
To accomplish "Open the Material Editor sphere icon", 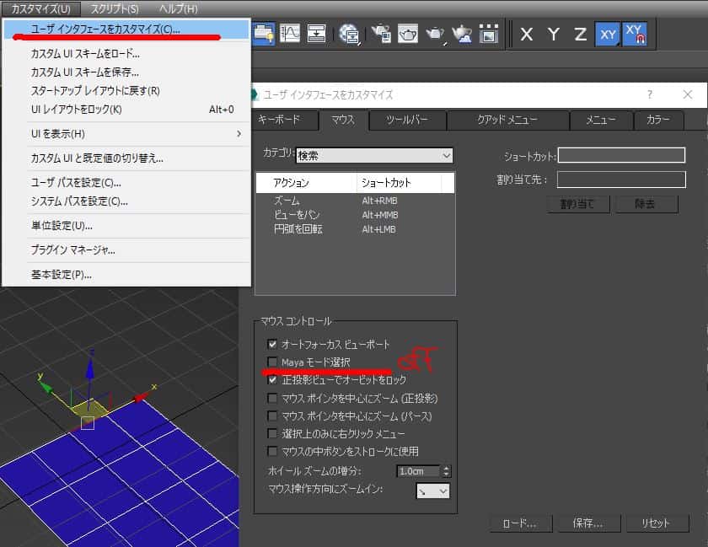I will click(349, 34).
